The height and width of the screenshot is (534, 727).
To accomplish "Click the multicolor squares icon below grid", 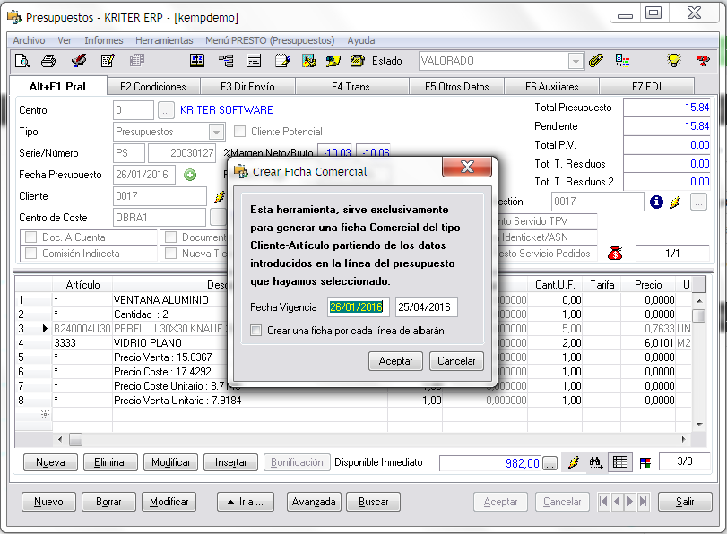I will pyautogui.click(x=645, y=462).
